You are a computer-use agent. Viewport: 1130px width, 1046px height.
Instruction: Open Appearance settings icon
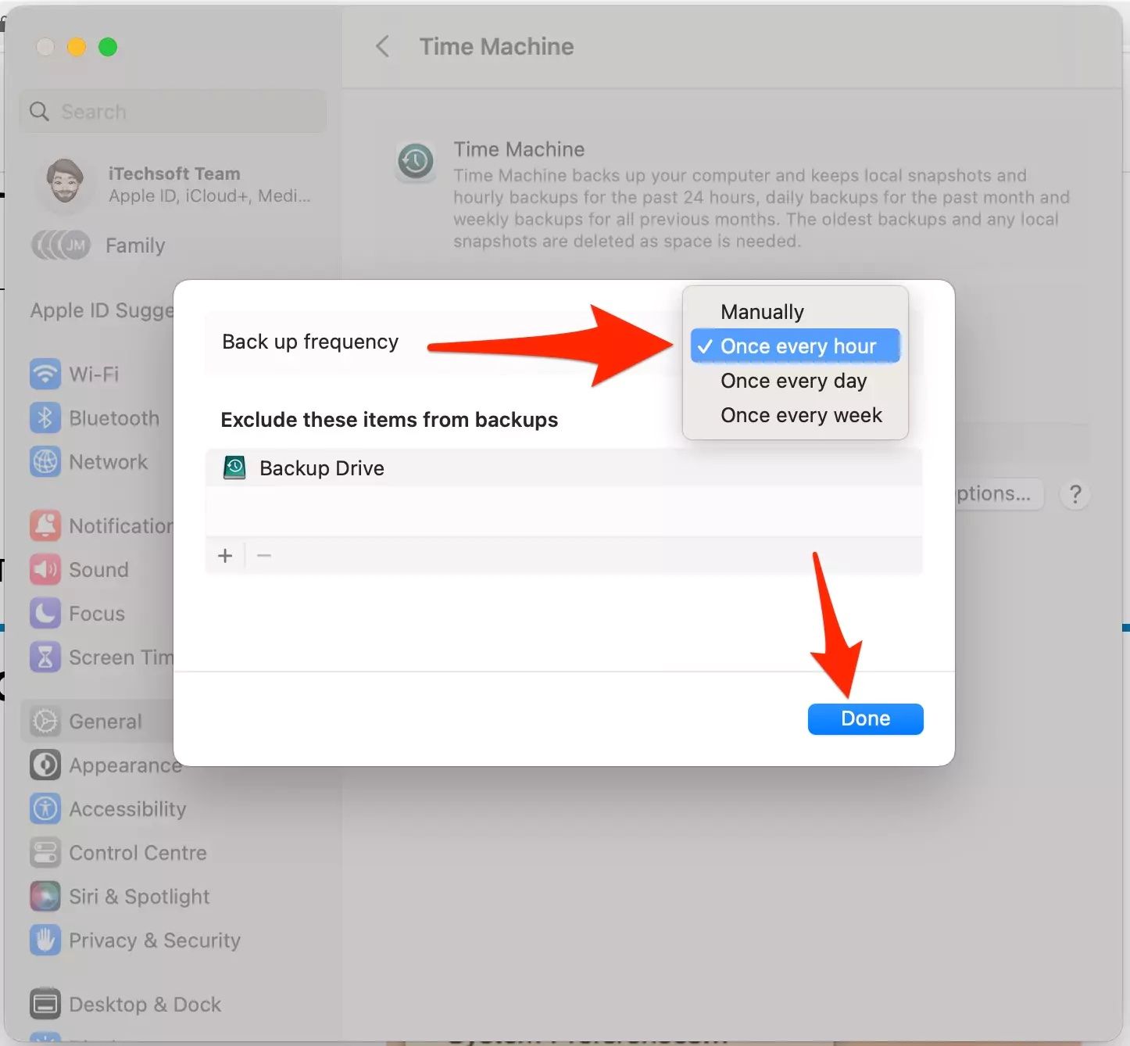point(45,765)
